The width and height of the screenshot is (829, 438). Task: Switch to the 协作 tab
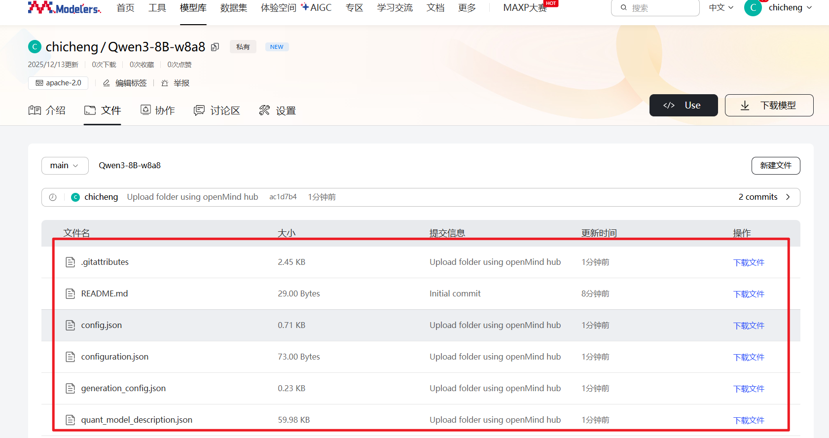pyautogui.click(x=158, y=110)
